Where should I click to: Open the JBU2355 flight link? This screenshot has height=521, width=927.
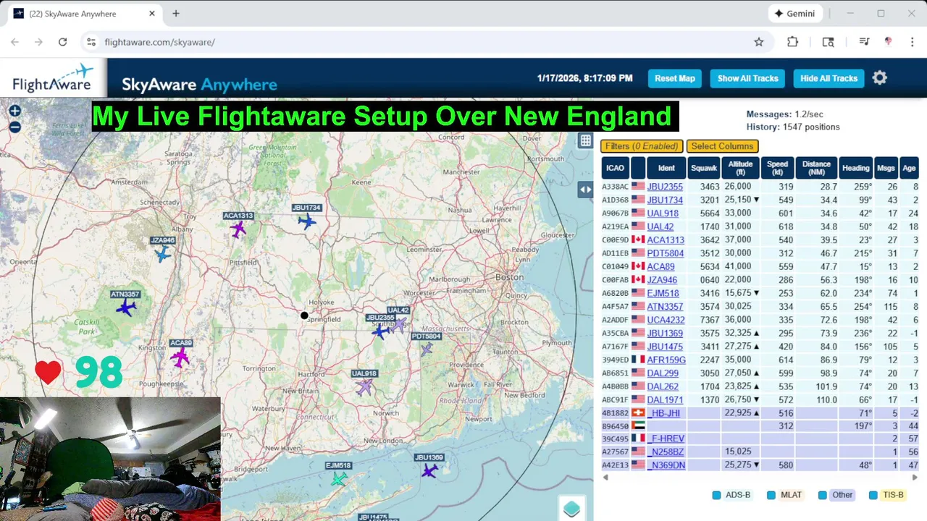[665, 187]
